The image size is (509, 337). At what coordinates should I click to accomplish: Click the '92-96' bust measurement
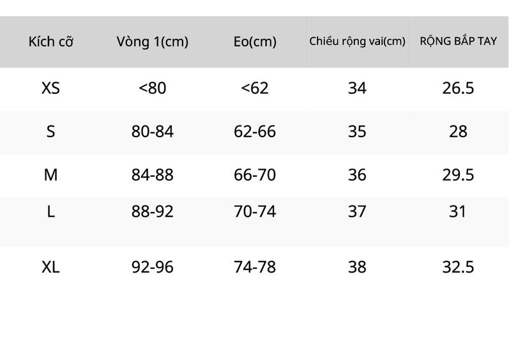(x=153, y=267)
